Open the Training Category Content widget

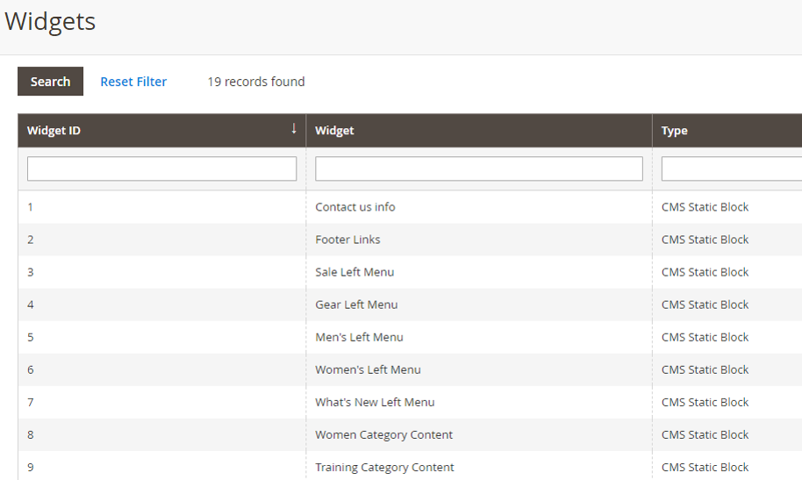point(384,467)
